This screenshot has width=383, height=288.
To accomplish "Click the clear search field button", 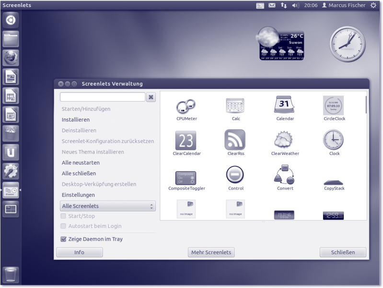I will [151, 97].
